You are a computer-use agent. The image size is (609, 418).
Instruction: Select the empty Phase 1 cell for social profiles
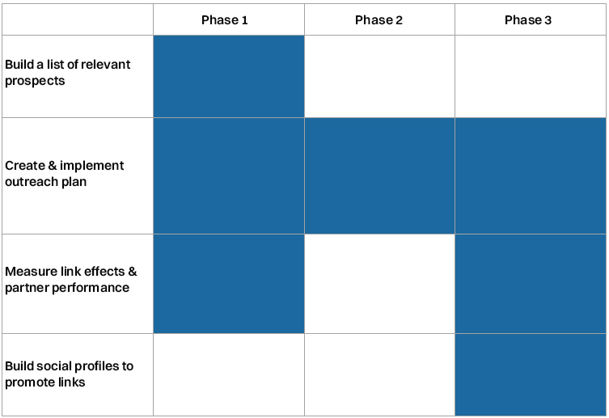[229, 374]
